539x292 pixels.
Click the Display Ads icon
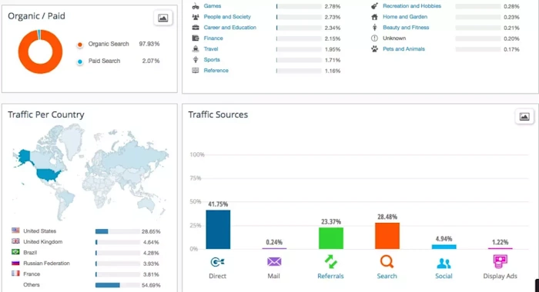click(x=500, y=262)
